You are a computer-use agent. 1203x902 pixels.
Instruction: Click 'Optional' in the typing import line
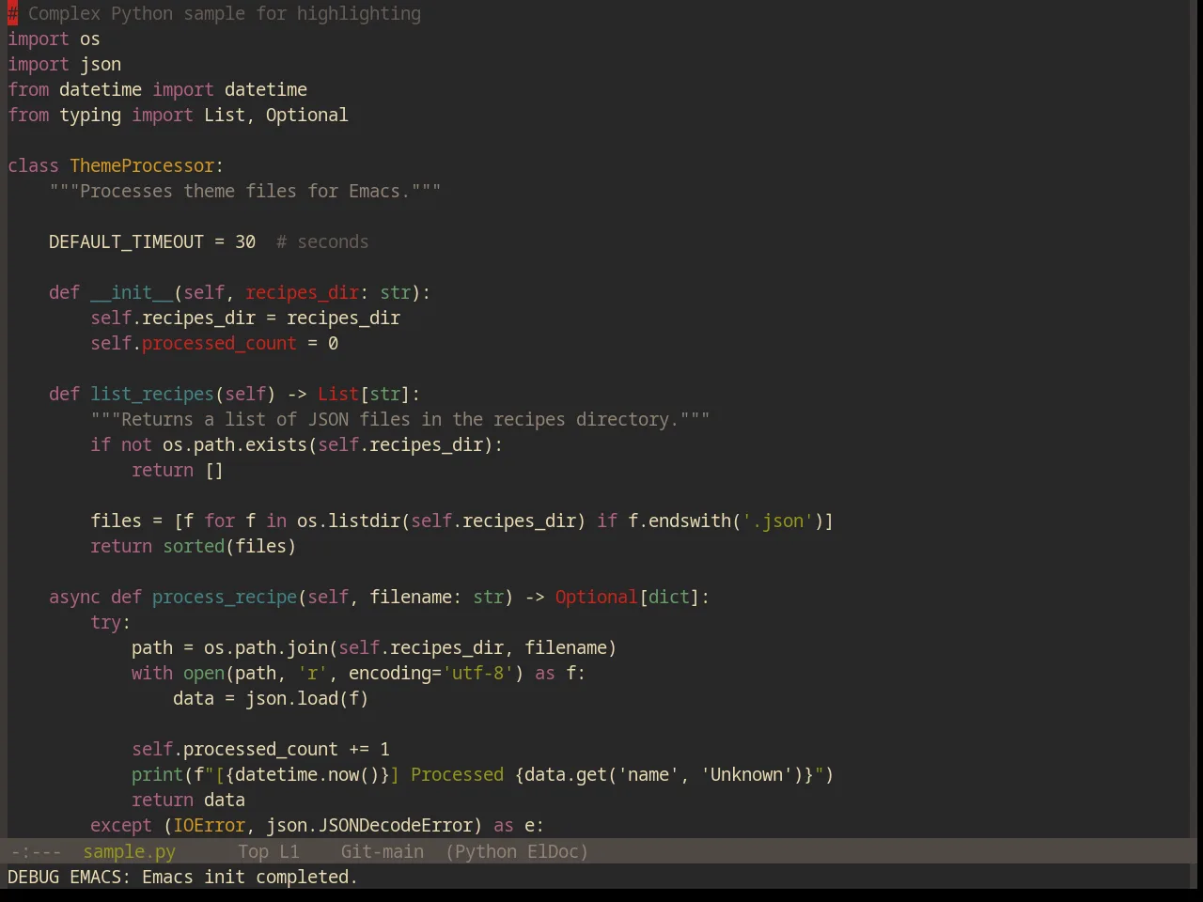click(306, 116)
